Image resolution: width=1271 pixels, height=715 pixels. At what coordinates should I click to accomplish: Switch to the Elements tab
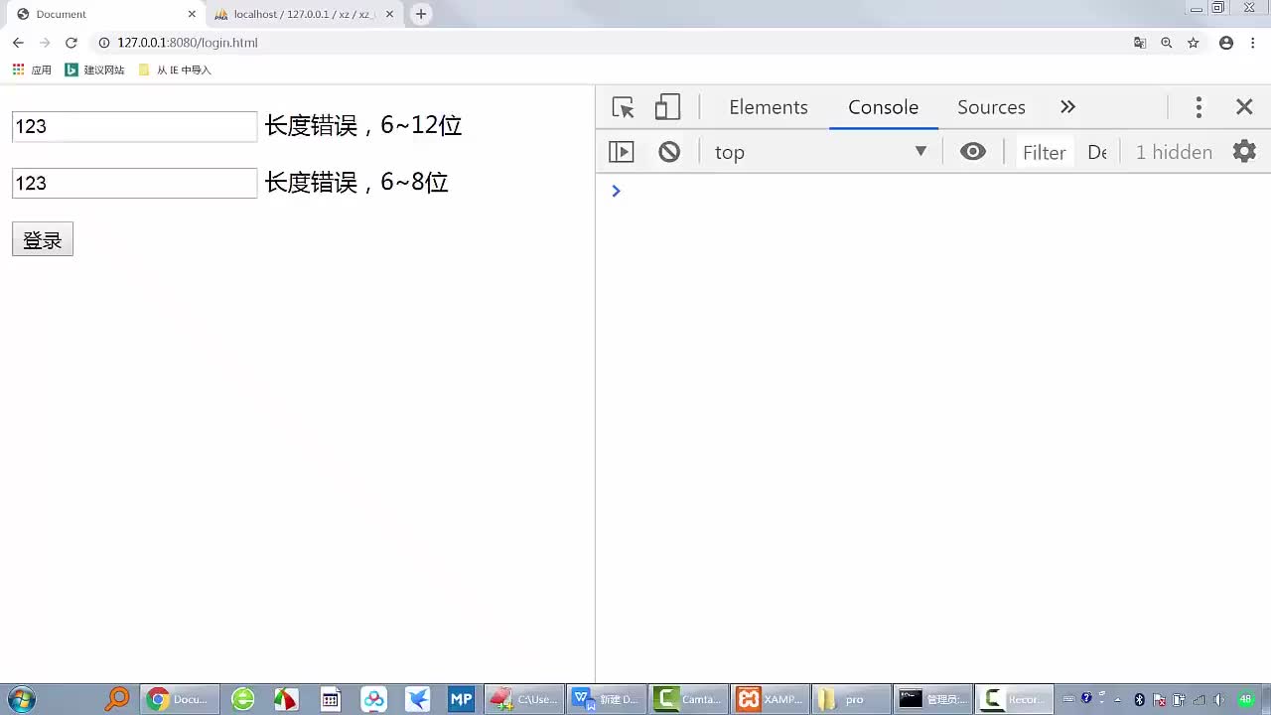click(x=769, y=107)
